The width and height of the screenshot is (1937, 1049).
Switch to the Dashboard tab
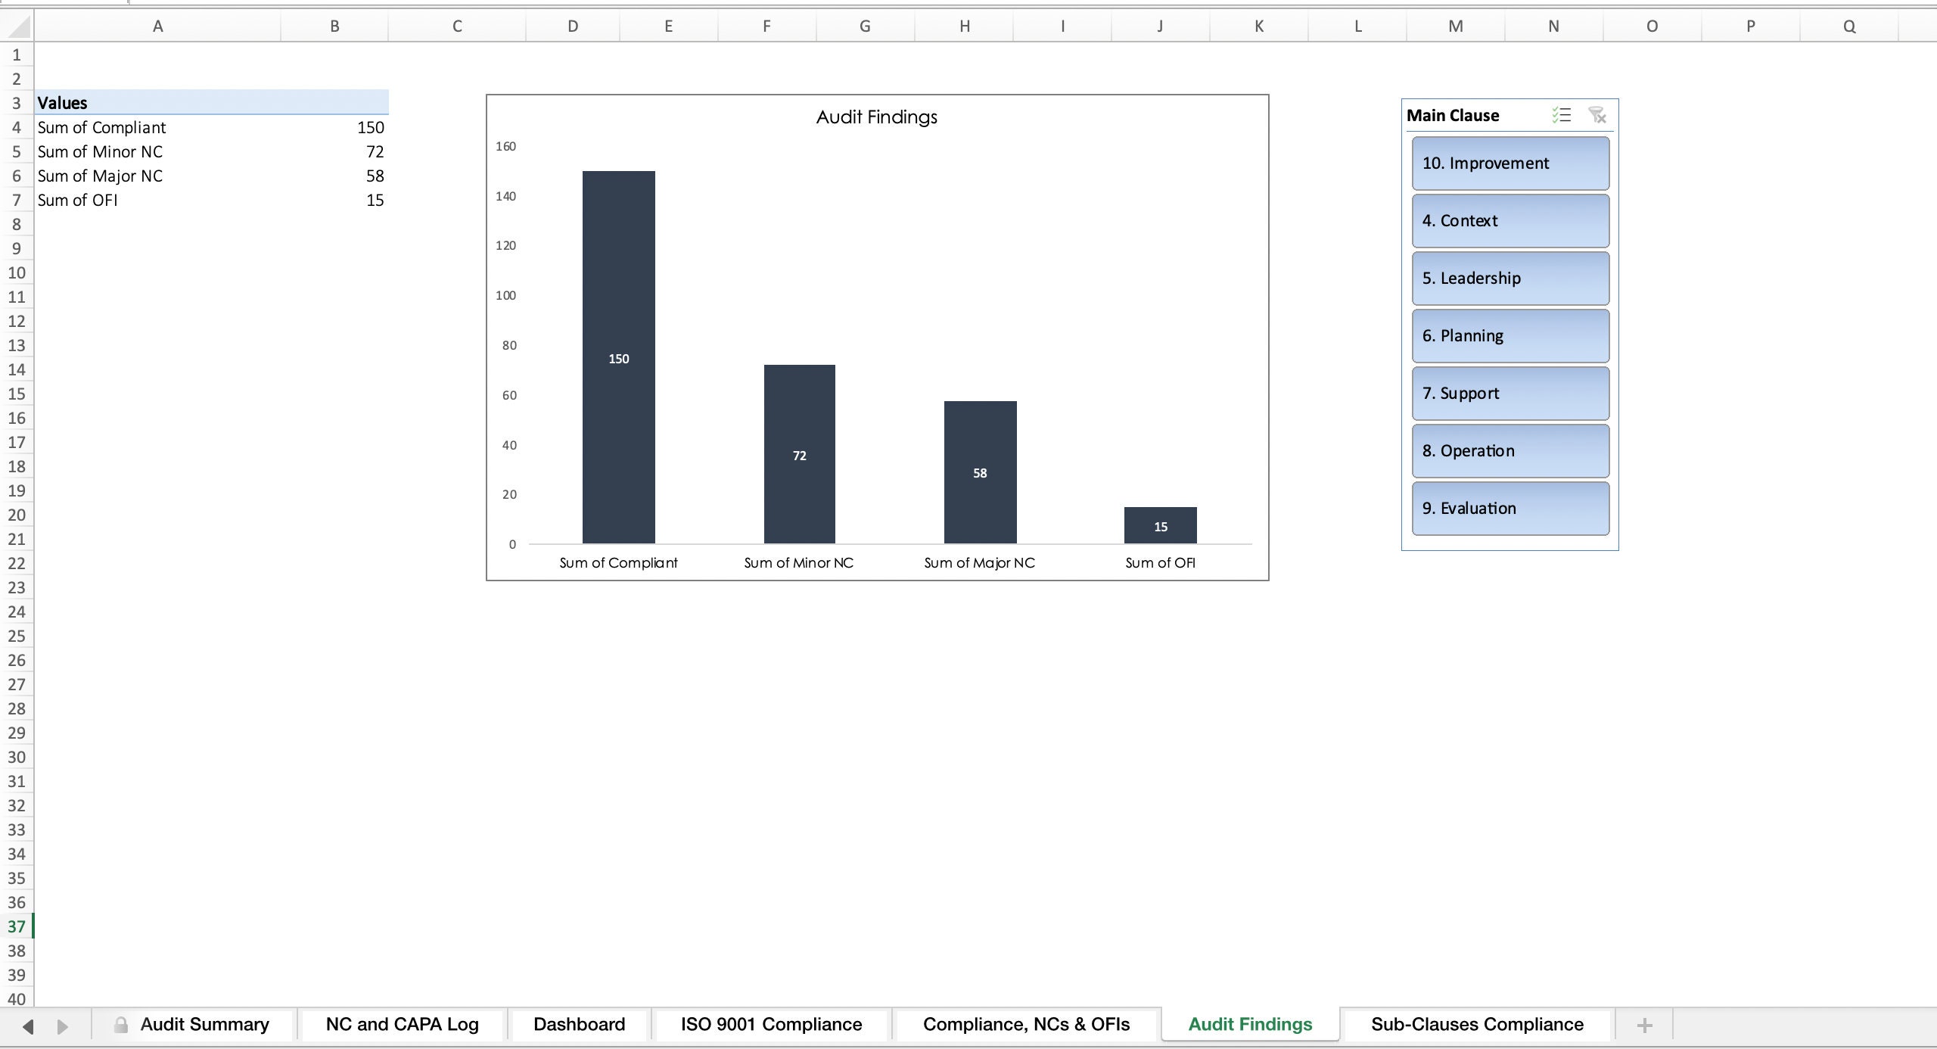(x=579, y=1024)
